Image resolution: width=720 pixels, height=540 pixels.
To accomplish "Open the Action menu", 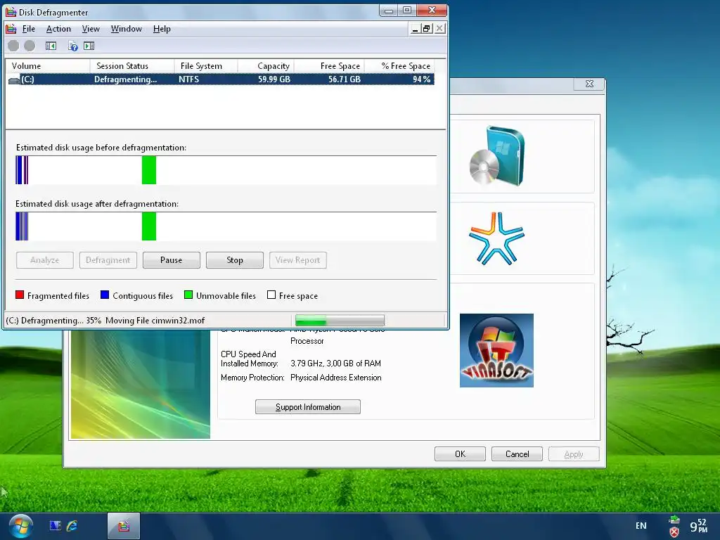I will pos(58,28).
